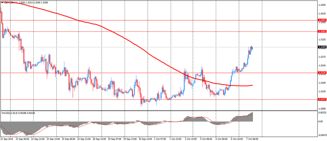
Task: Click the 0.00 value on MACD scale
Action: click(320, 121)
